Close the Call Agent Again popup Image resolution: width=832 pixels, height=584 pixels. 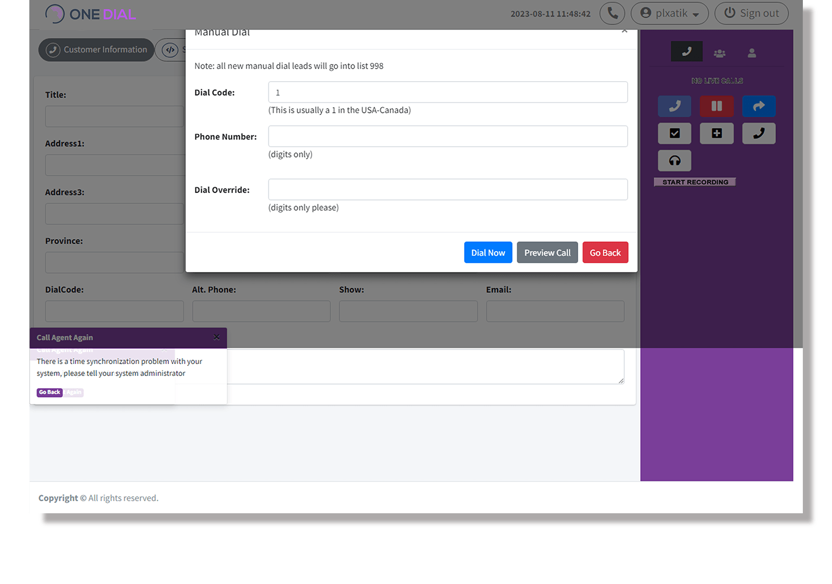click(216, 338)
